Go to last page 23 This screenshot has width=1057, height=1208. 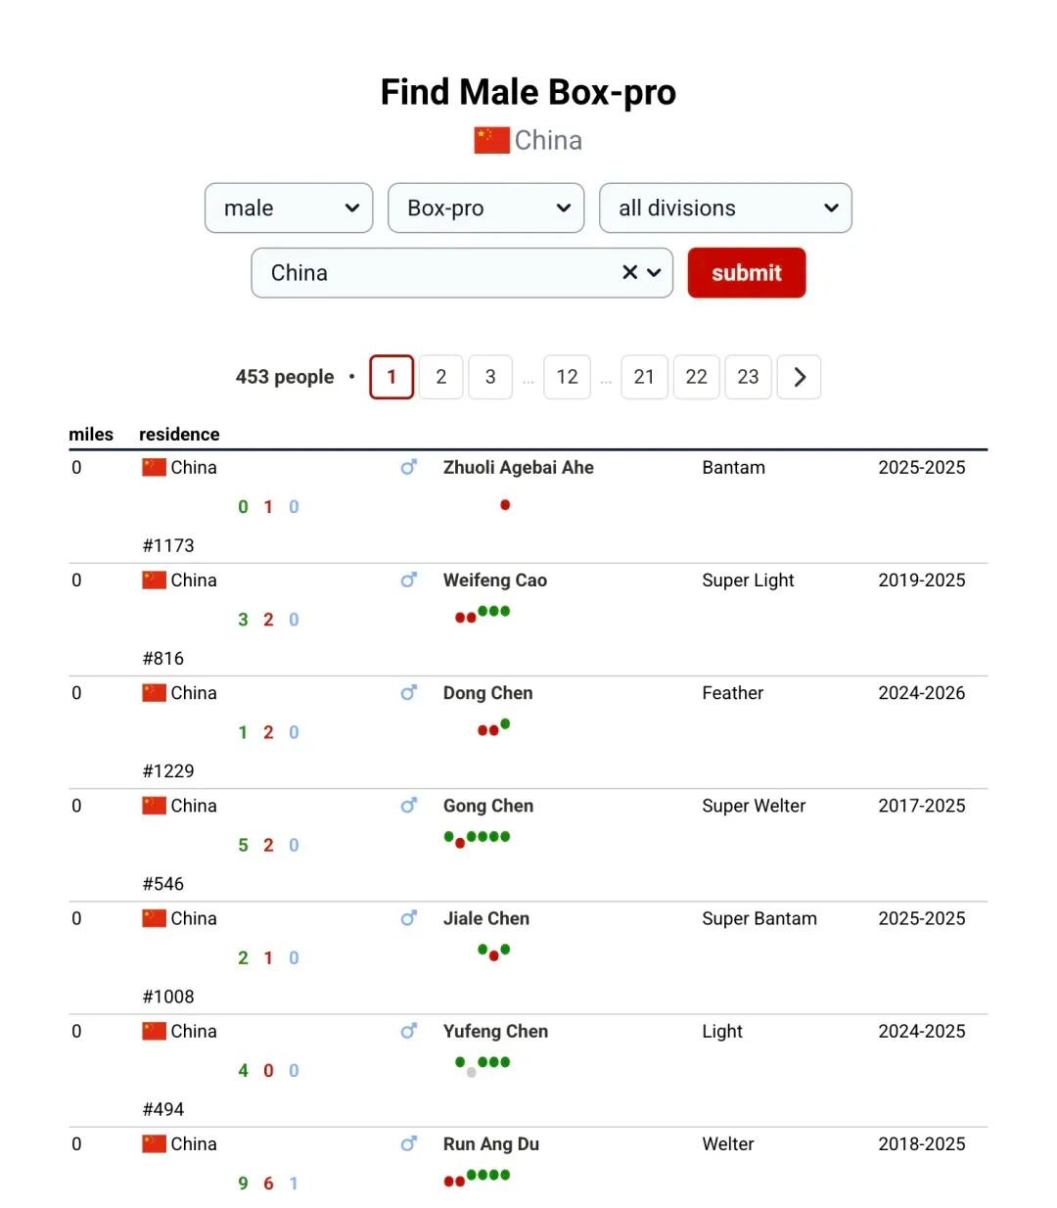click(748, 377)
